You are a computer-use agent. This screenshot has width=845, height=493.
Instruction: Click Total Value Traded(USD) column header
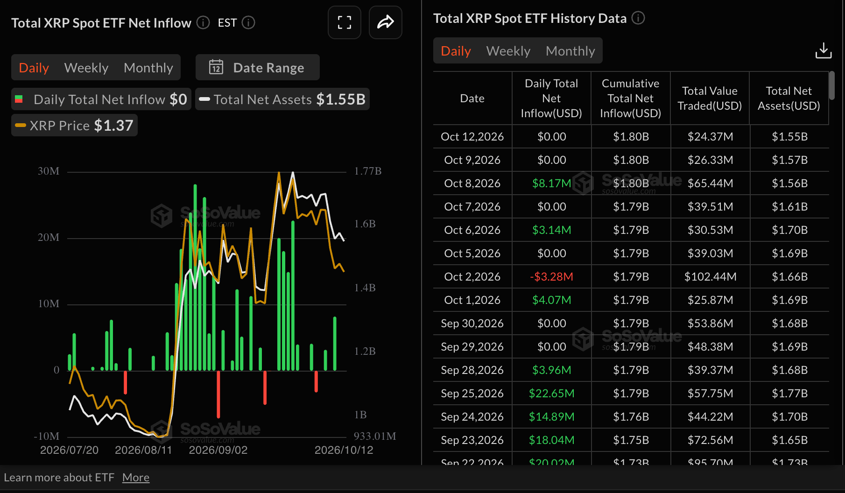click(x=710, y=98)
